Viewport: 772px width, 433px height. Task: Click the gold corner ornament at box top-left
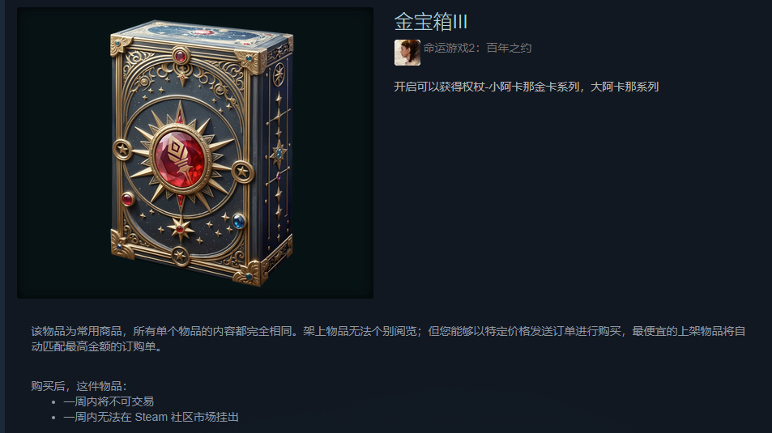click(x=122, y=45)
